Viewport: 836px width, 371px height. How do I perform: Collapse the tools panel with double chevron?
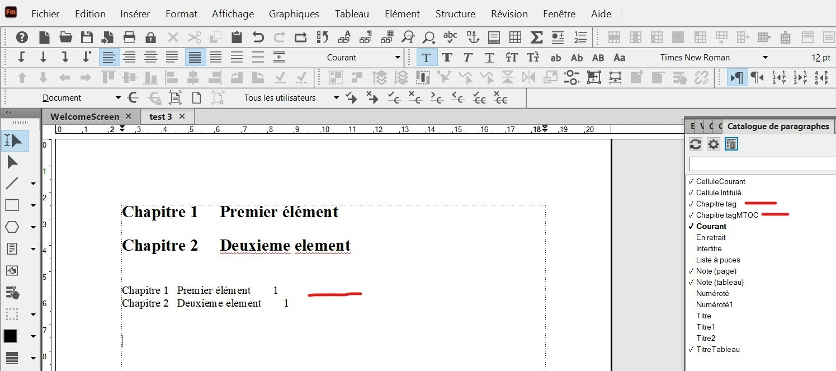click(8, 113)
